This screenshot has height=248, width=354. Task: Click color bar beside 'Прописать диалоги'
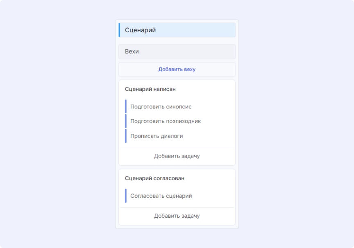[126, 136]
